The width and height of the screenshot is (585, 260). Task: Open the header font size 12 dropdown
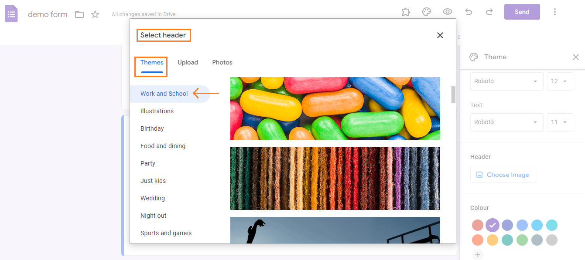(x=560, y=81)
